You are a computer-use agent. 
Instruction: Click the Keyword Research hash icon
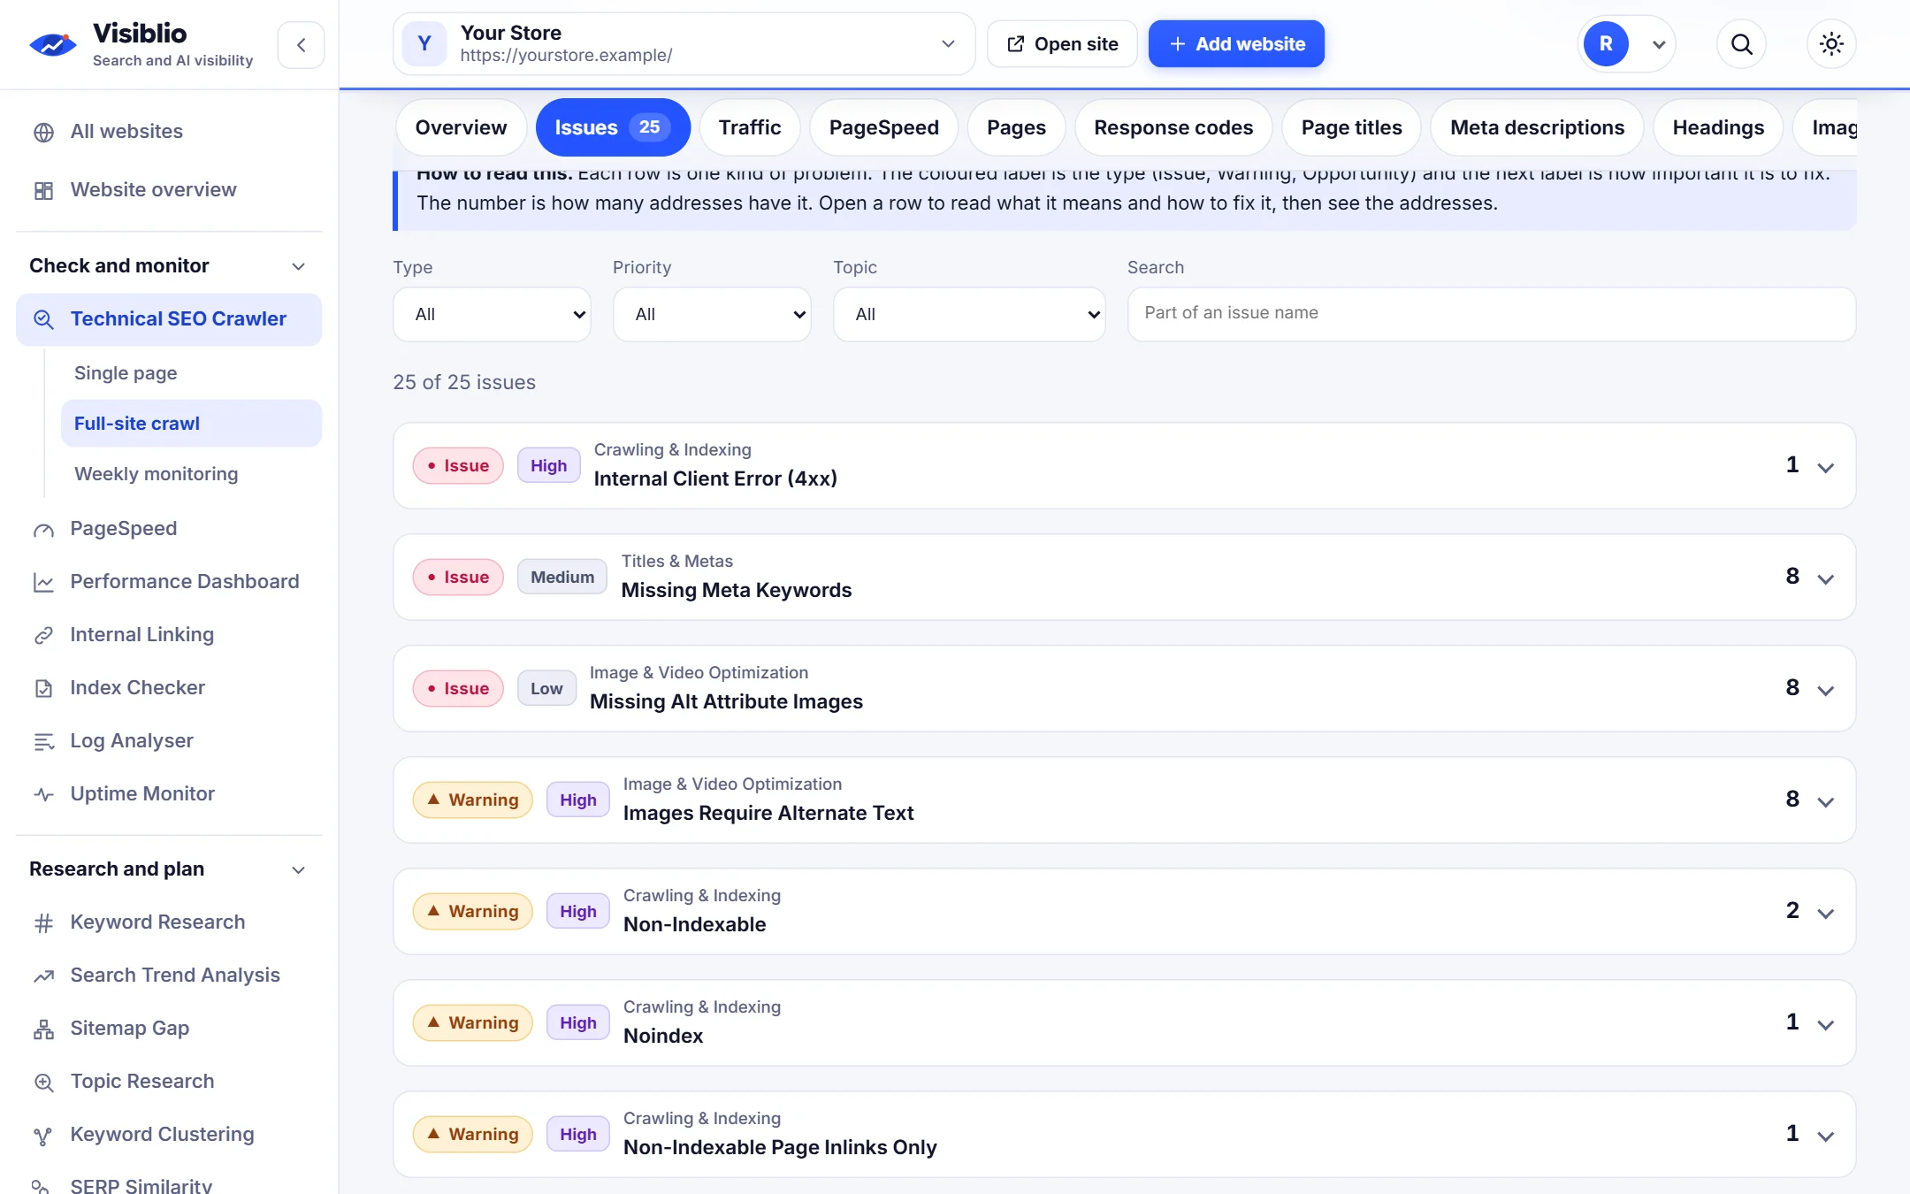point(43,922)
